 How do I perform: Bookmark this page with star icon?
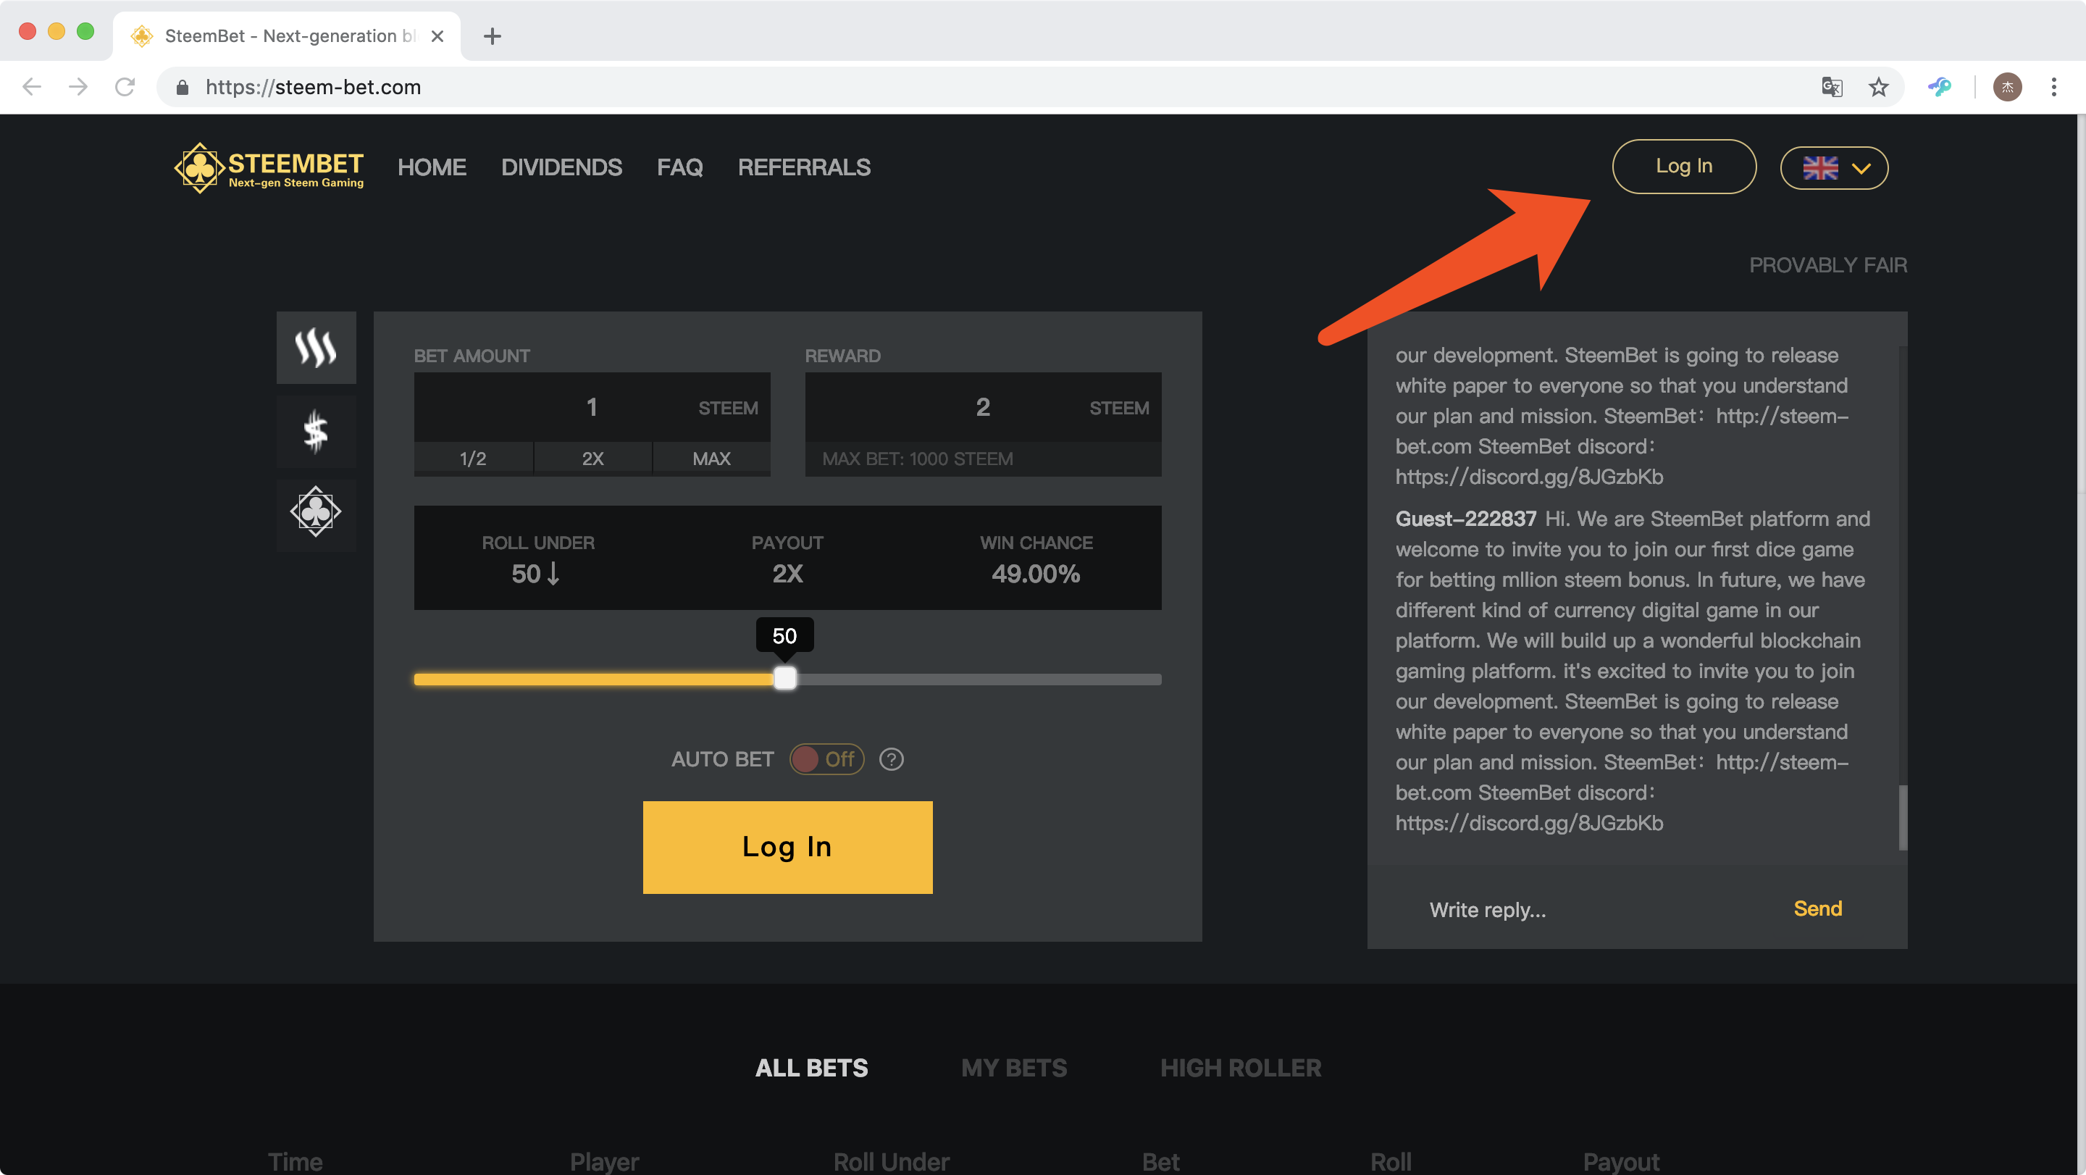pyautogui.click(x=1879, y=87)
